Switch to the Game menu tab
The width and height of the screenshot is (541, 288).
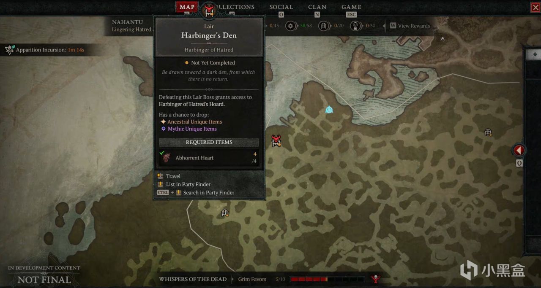[x=351, y=7]
